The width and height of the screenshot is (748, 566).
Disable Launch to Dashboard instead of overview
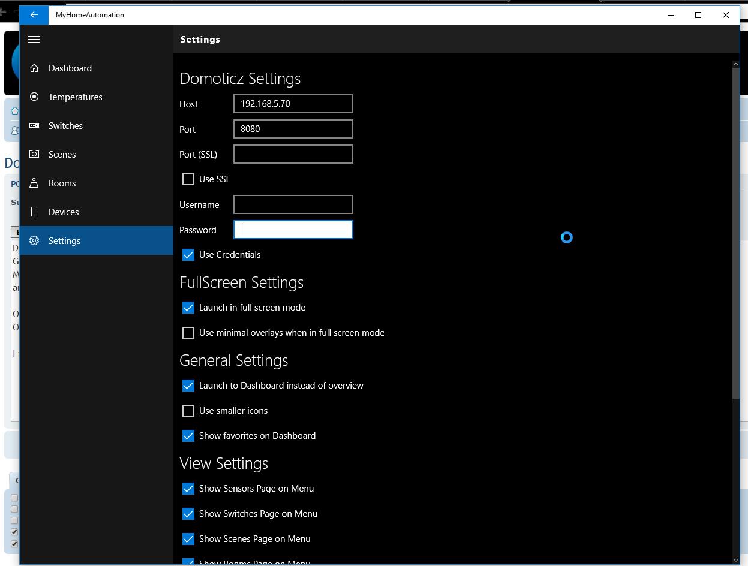(x=188, y=386)
